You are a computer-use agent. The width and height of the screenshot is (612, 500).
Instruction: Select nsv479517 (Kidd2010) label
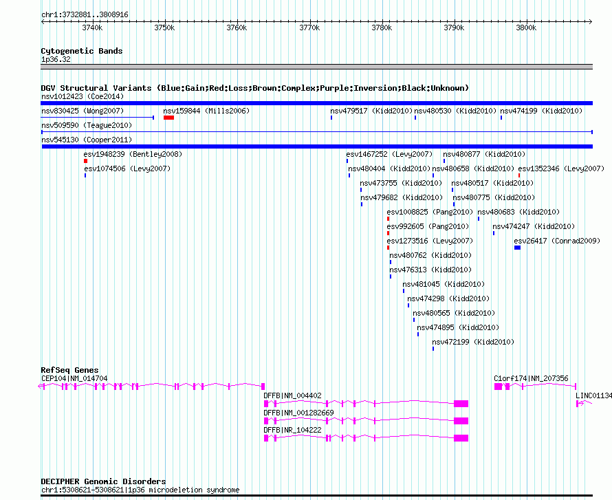(371, 111)
